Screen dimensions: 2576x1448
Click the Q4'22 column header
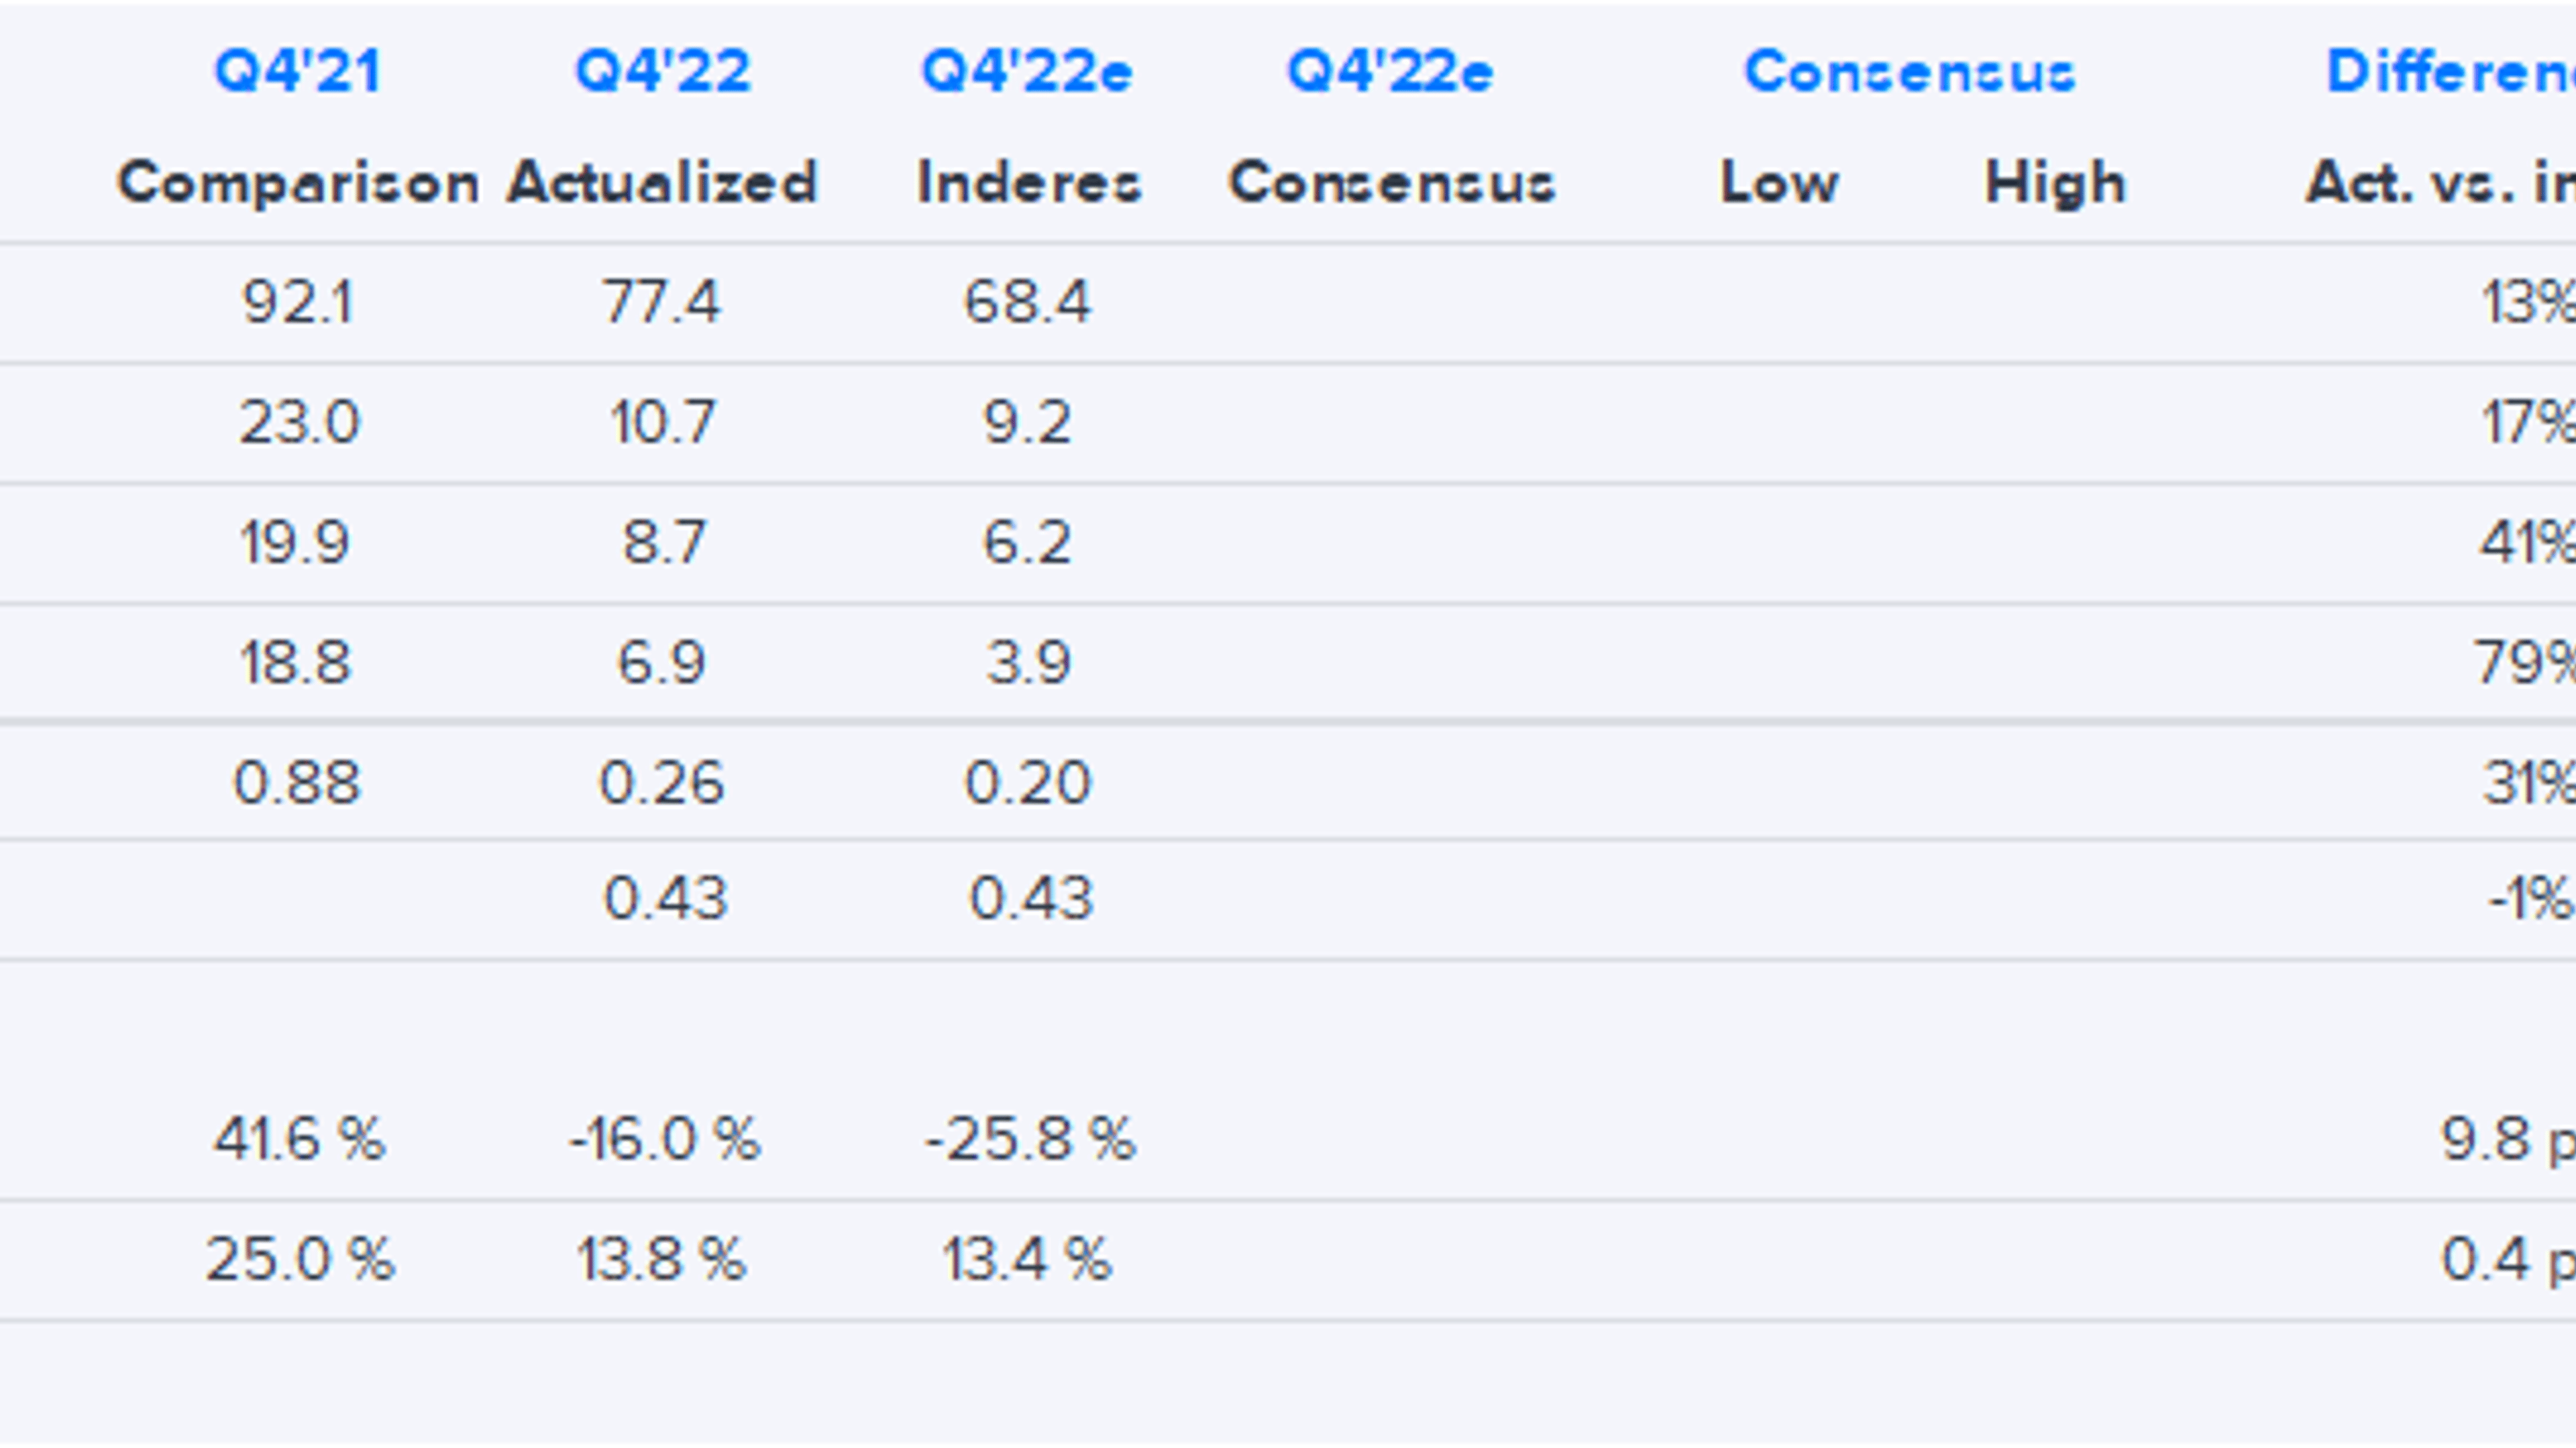click(662, 72)
